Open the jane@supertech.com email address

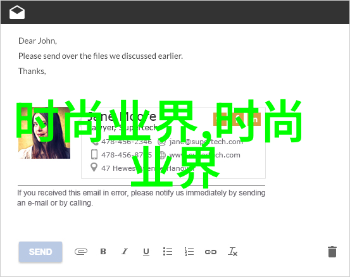[x=206, y=142]
